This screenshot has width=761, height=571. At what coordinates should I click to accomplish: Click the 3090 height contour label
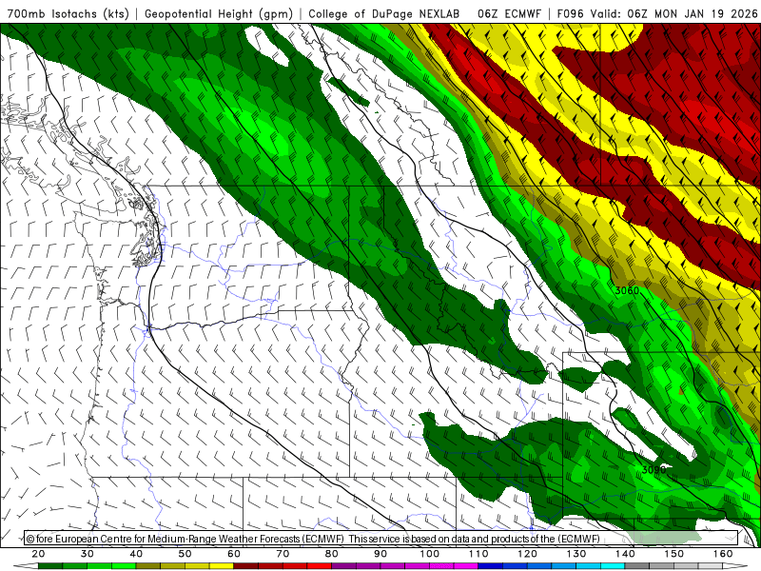pos(654,469)
